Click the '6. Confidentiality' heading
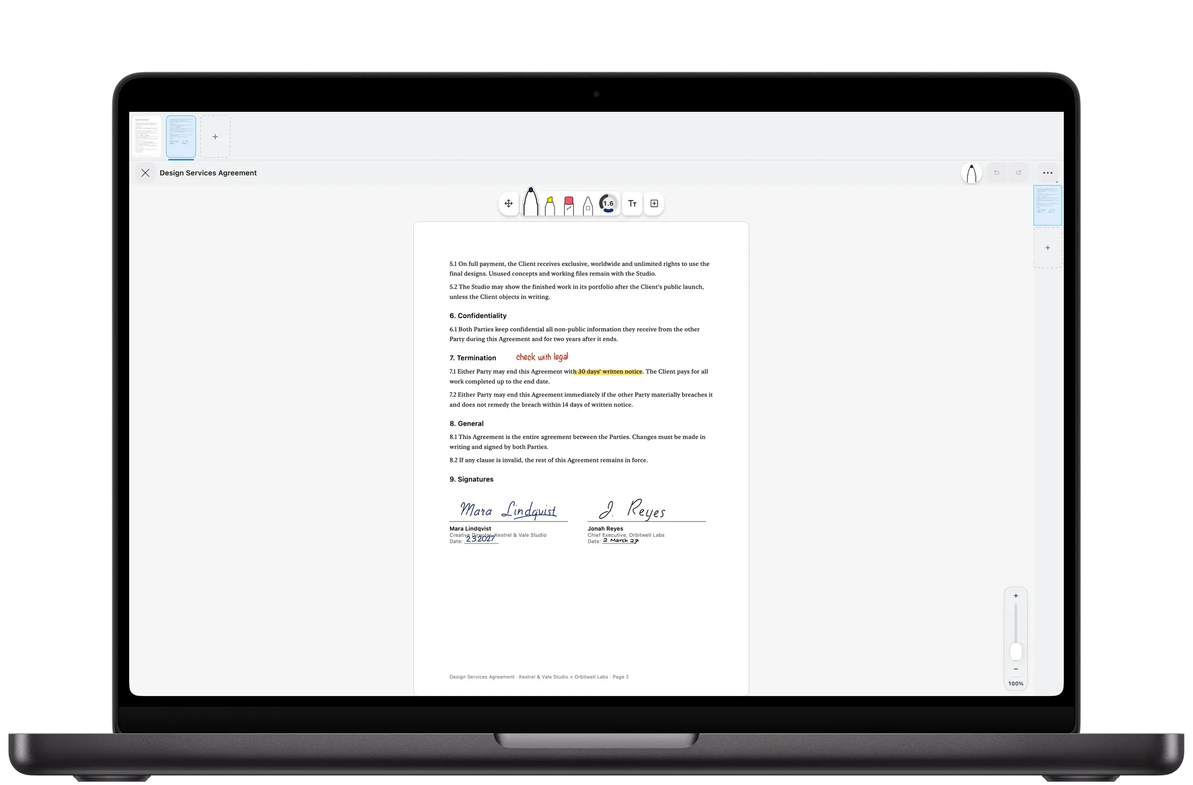The width and height of the screenshot is (1193, 785). 478,316
